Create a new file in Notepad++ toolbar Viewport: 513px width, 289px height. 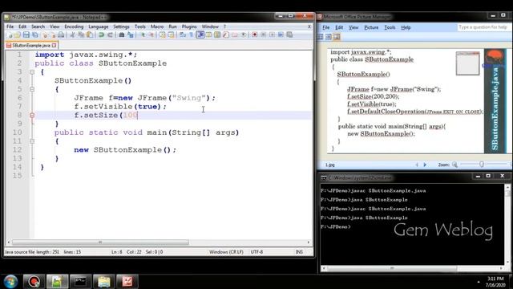[x=10, y=35]
